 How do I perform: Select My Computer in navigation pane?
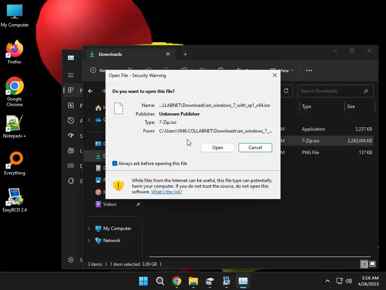tap(117, 228)
